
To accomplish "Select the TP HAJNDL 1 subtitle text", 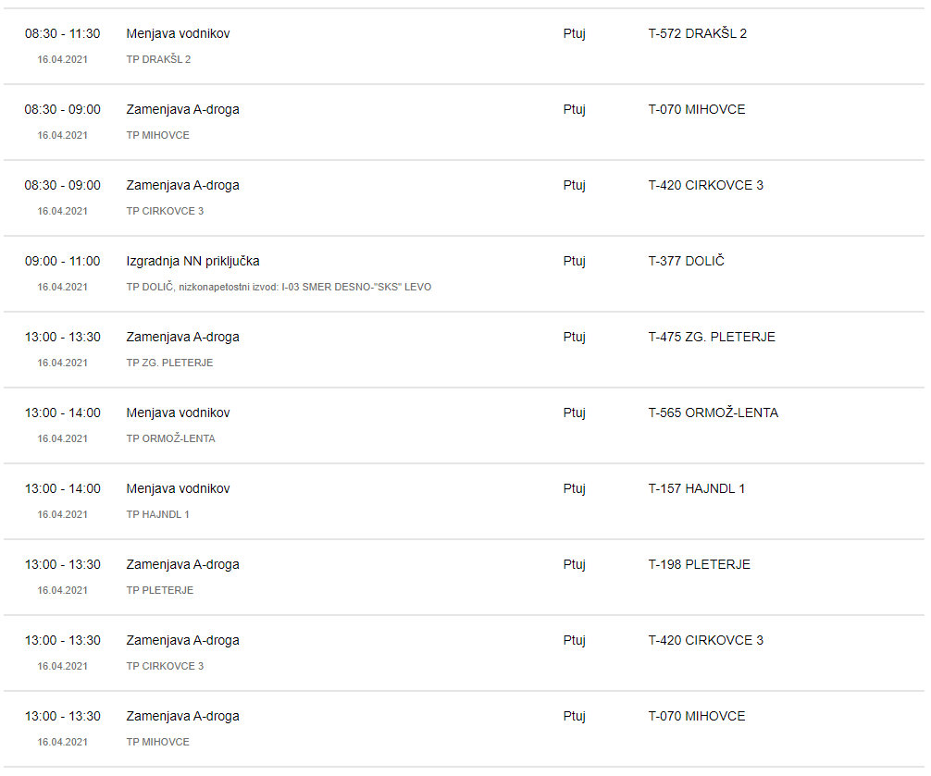I will 157,514.
